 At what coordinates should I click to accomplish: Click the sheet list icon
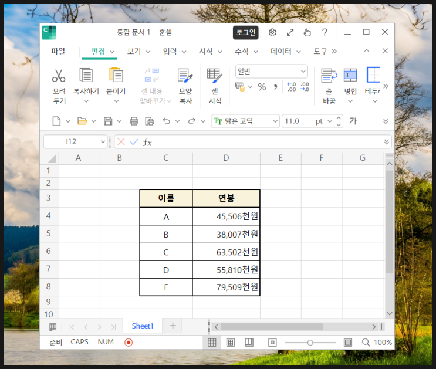click(x=53, y=327)
